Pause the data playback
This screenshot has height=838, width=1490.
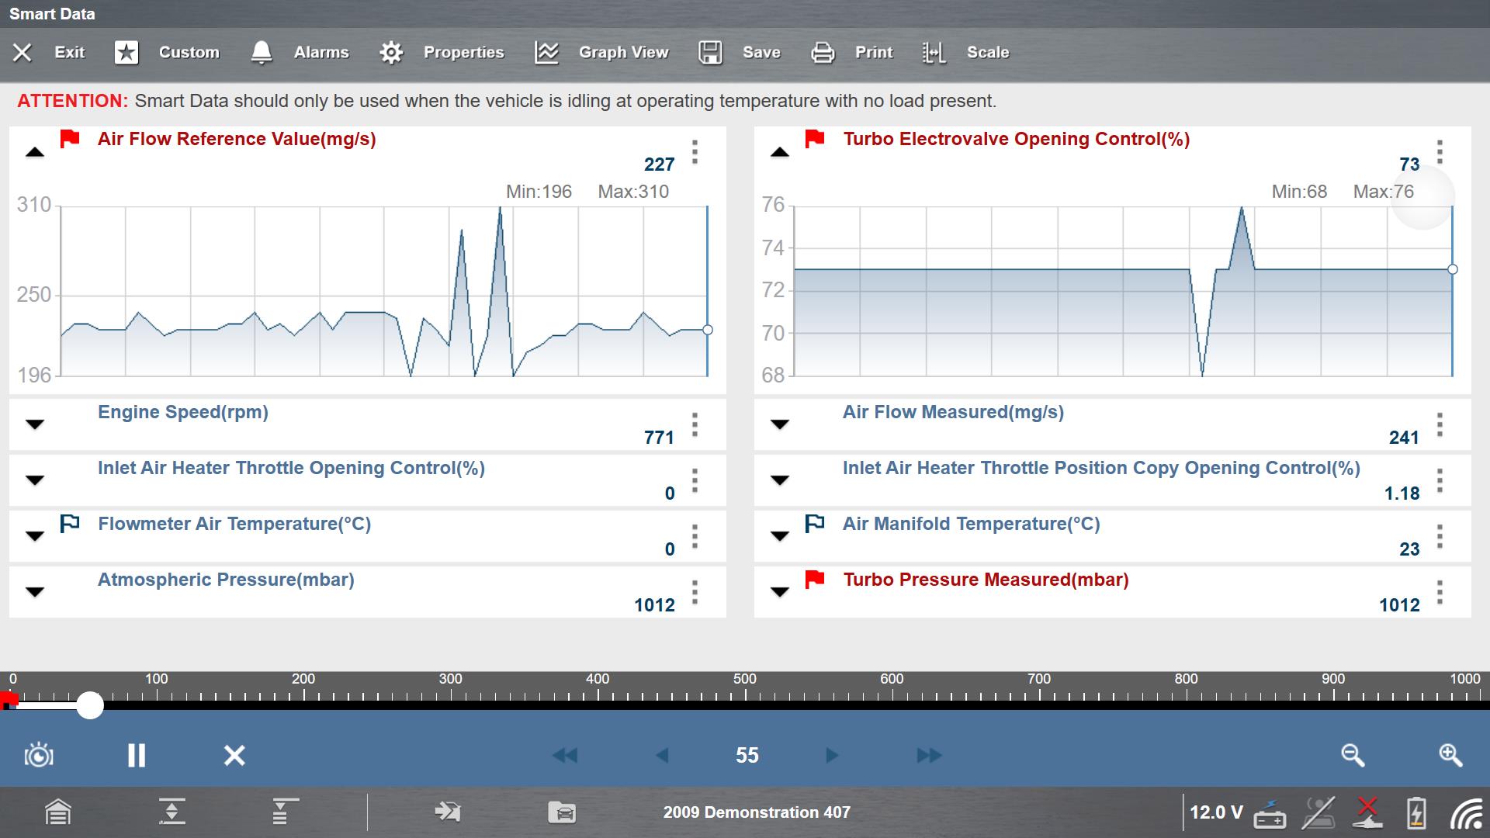(x=137, y=755)
